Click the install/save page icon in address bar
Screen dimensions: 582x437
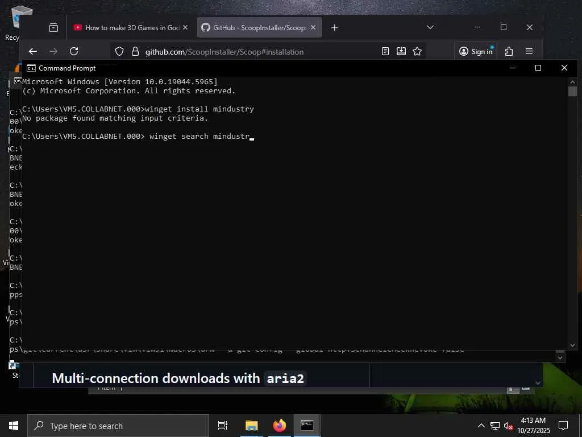[x=401, y=51]
